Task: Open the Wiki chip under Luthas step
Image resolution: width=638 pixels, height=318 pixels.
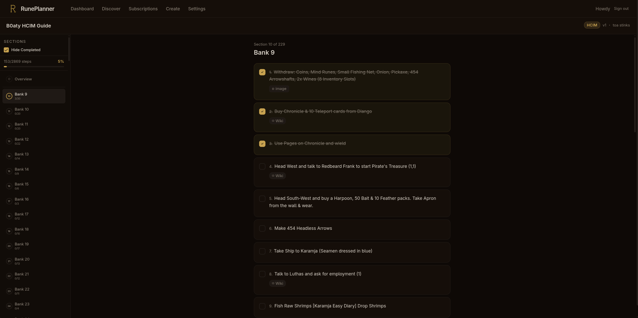Action: (x=277, y=283)
